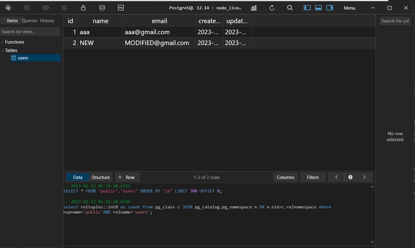This screenshot has width=415, height=248.
Task: Open pagination settings gear icon
Action: (351, 177)
